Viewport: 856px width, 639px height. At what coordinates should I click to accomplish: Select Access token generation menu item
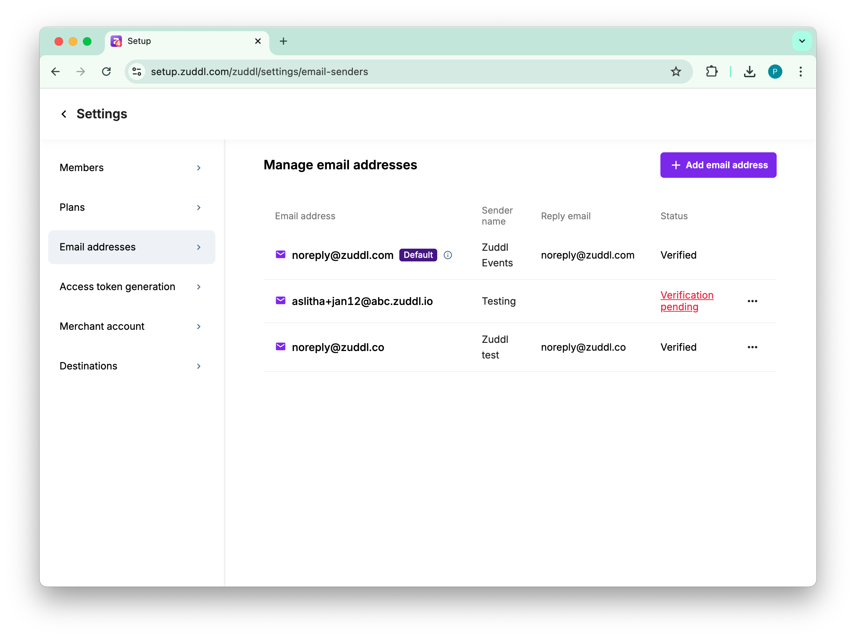131,287
